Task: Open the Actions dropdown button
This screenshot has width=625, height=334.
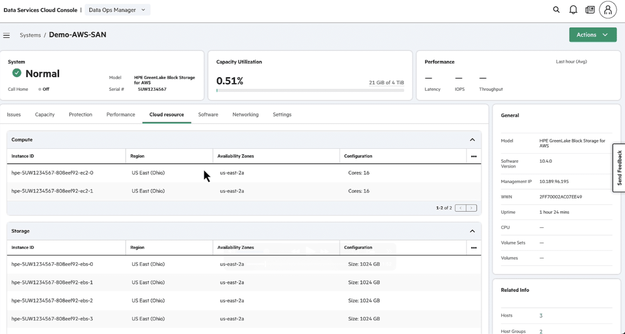Action: 593,35
